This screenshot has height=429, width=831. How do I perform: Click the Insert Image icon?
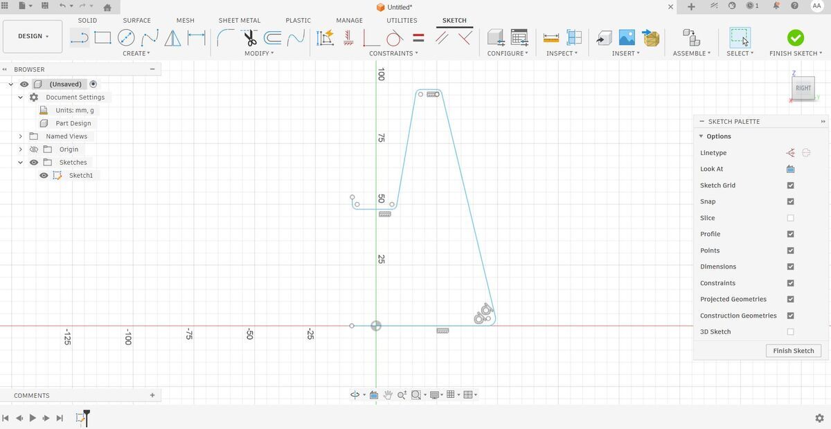[x=627, y=37]
